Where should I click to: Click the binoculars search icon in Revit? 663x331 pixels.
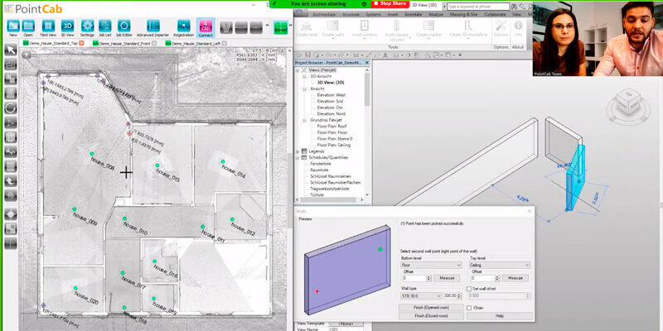coord(514,7)
